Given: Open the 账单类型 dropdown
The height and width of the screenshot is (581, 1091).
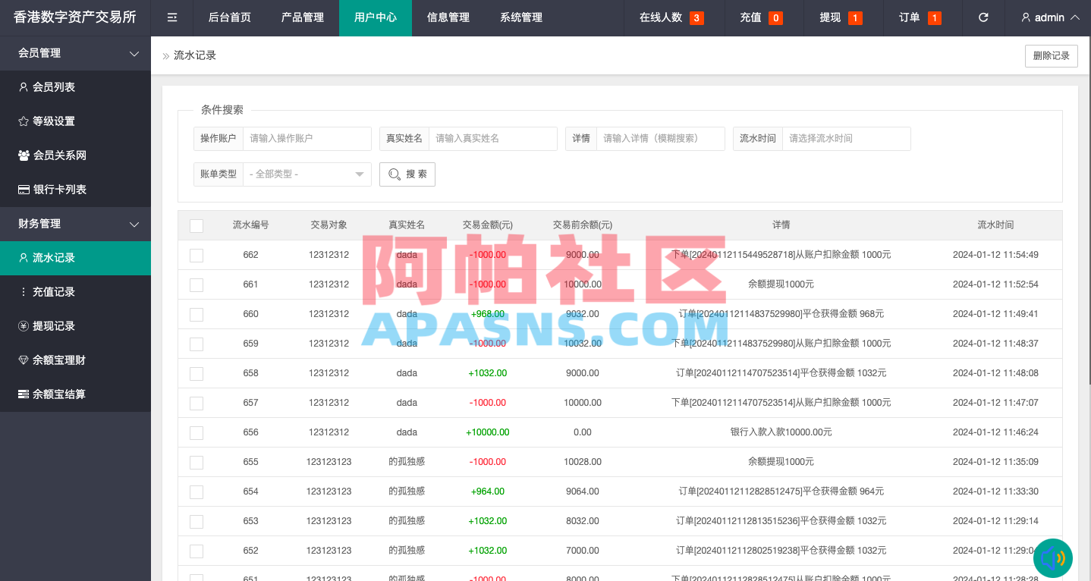Looking at the screenshot, I should point(307,174).
